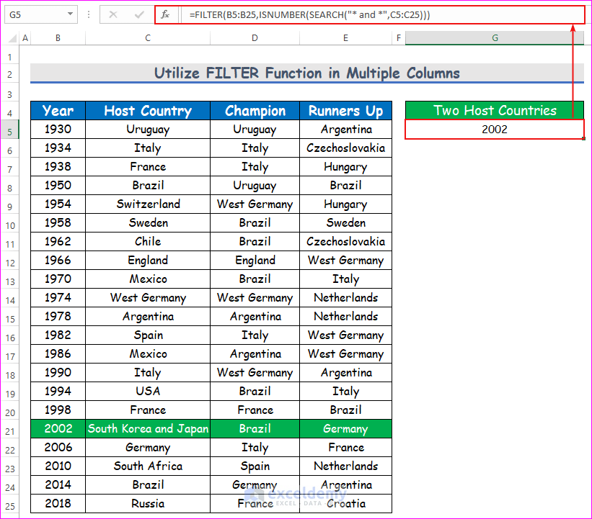Select the champion cell 'Spain' in row 23
Viewport: 592px width, 519px height.
point(255,466)
